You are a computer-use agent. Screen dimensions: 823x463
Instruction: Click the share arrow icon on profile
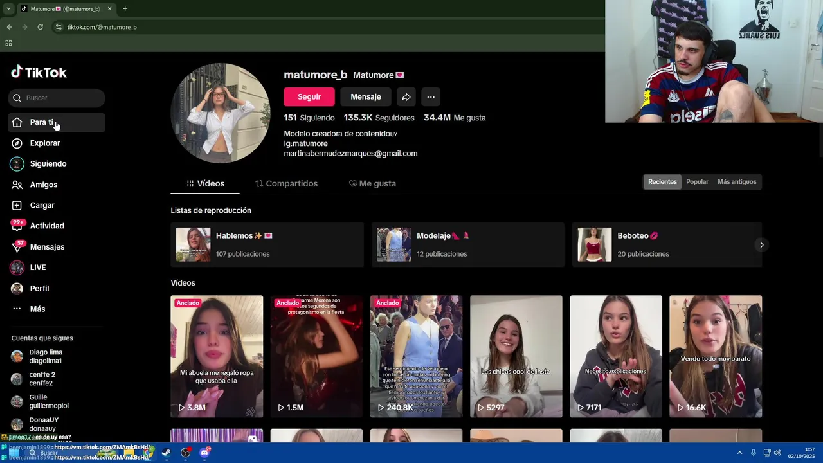tap(406, 96)
